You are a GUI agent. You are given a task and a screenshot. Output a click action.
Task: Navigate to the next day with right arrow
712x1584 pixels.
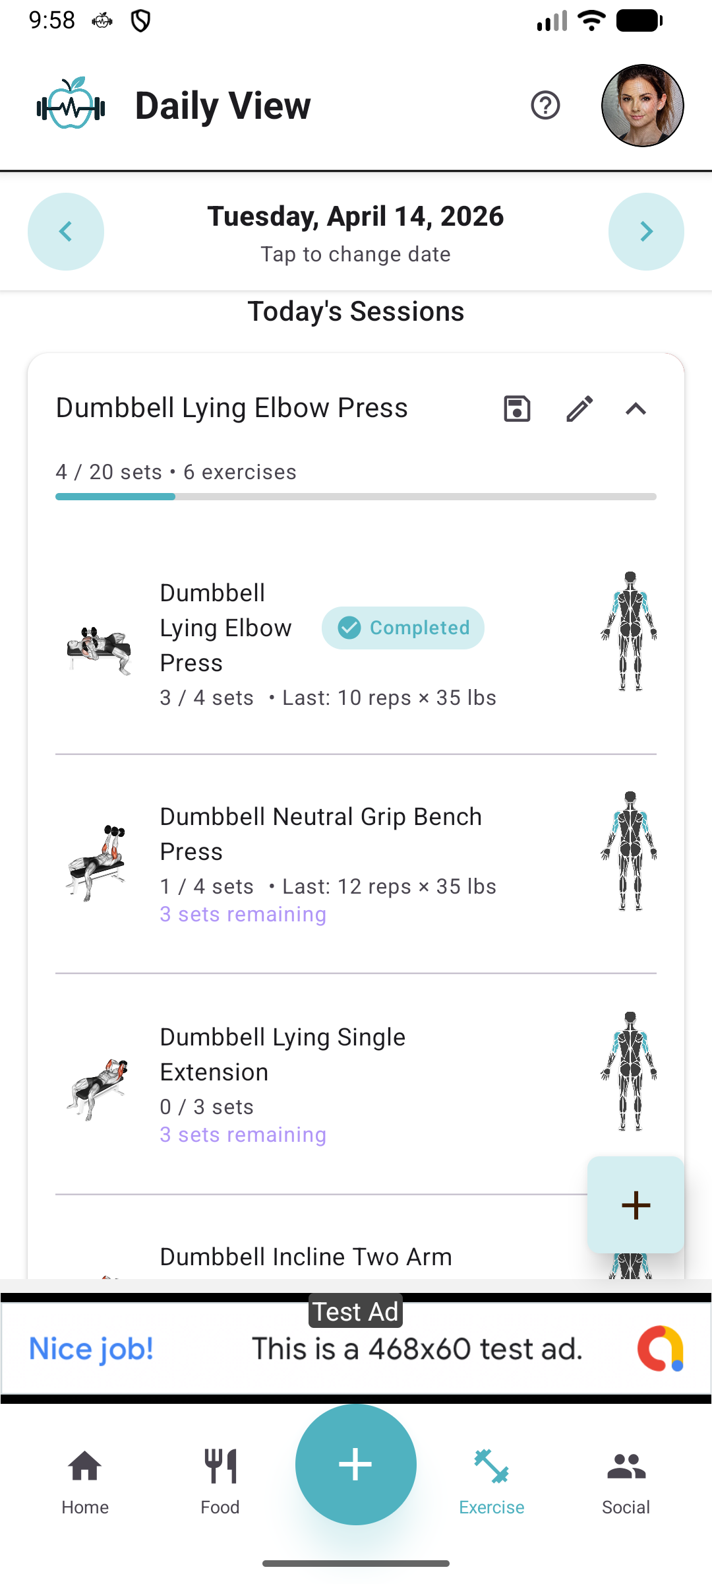click(x=646, y=232)
